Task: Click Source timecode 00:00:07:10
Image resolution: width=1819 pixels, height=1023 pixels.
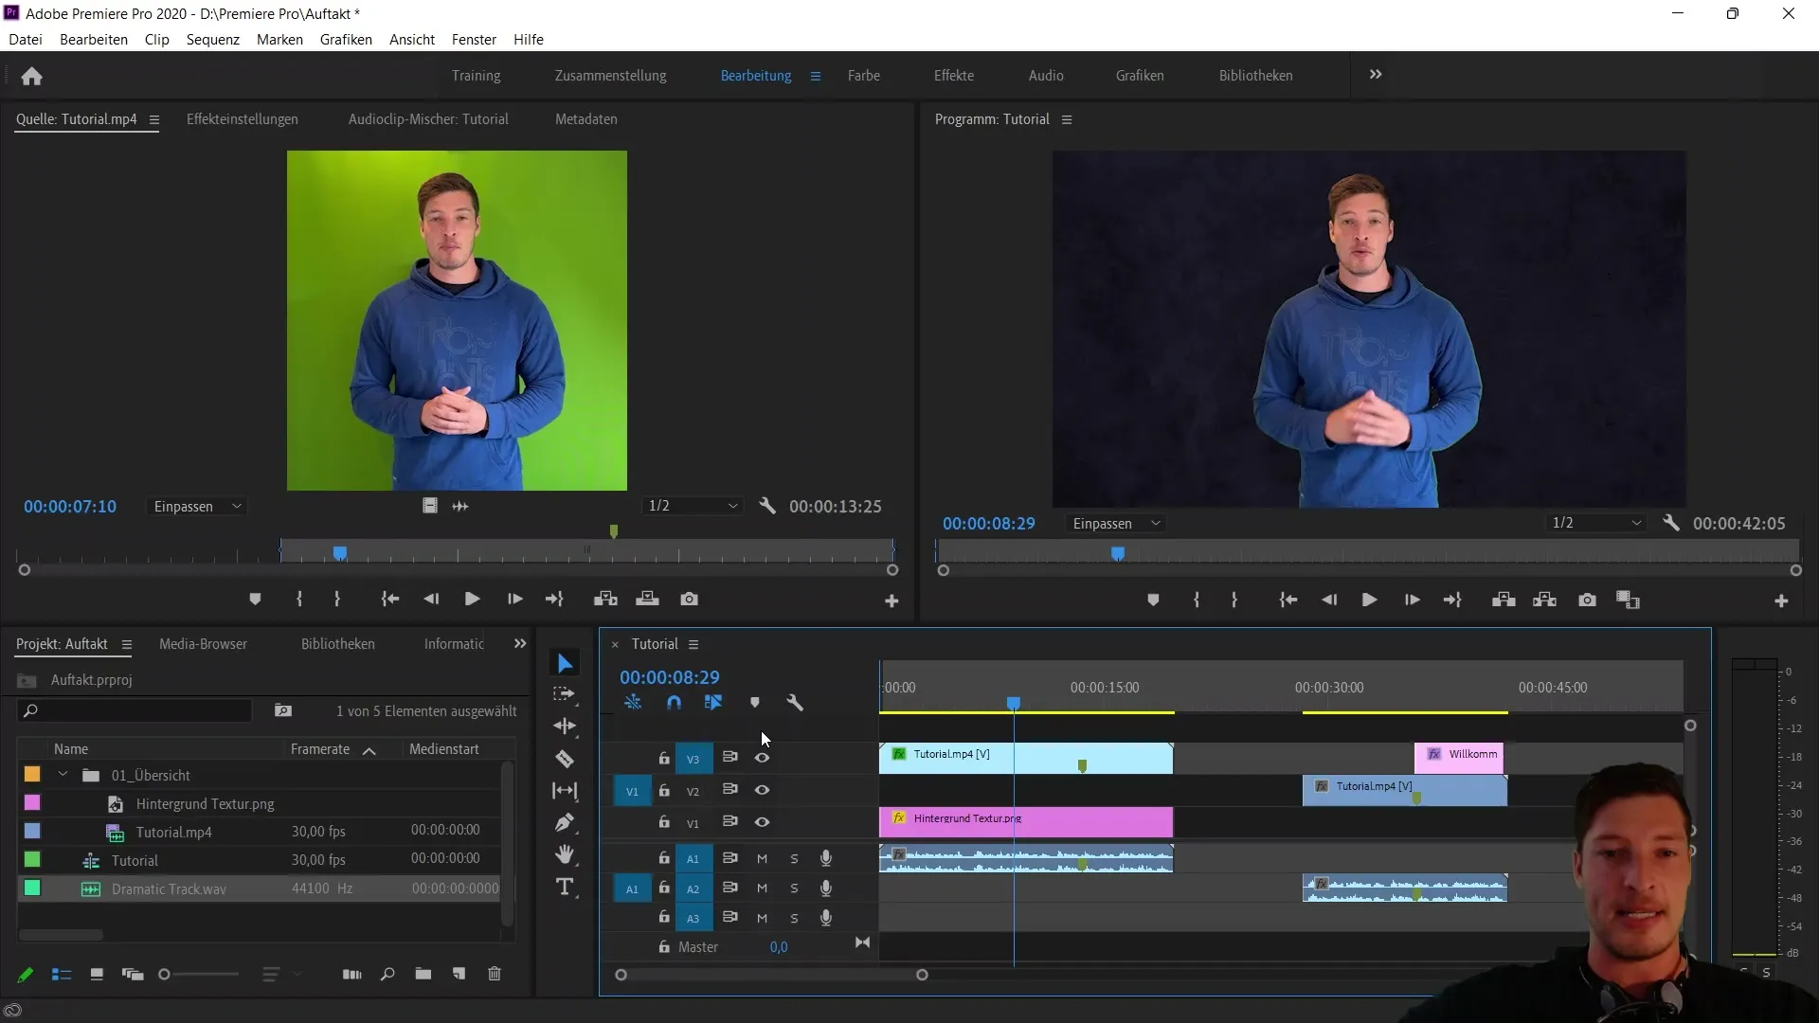Action: (x=70, y=507)
